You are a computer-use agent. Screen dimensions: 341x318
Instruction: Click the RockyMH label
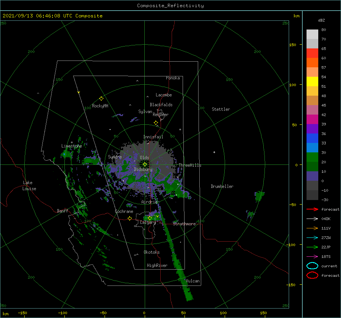pyautogui.click(x=100, y=106)
